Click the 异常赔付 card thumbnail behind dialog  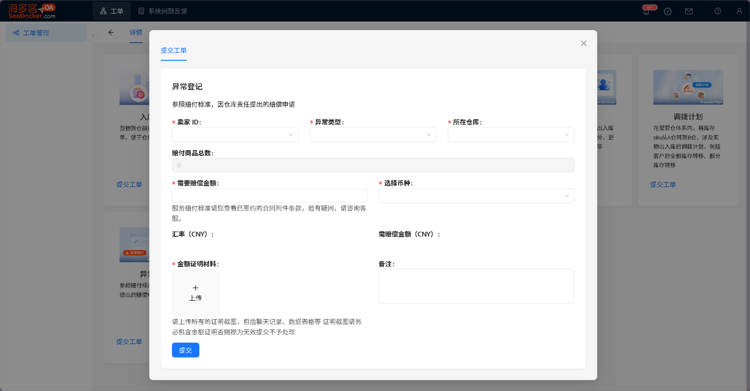point(134,245)
